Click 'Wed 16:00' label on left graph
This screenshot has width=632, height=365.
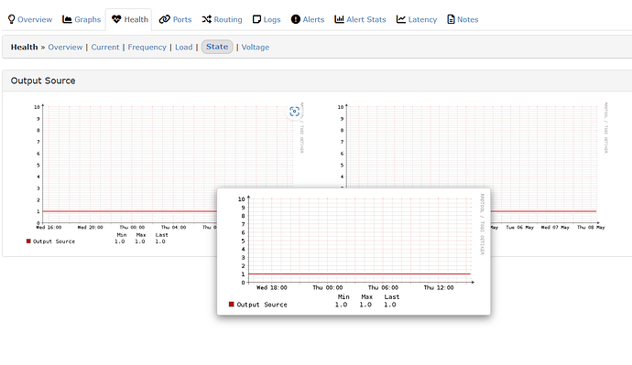coord(49,228)
